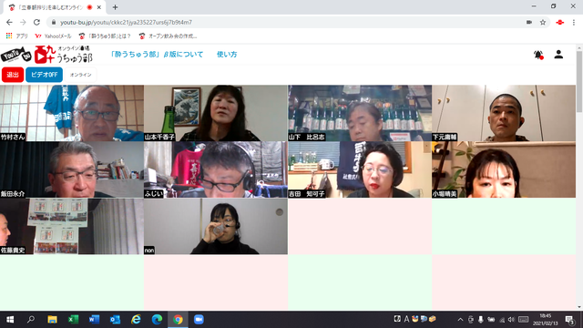Open 「酔うちゅう部」とは？ bookmark
This screenshot has height=328, width=583.
(x=105, y=36)
